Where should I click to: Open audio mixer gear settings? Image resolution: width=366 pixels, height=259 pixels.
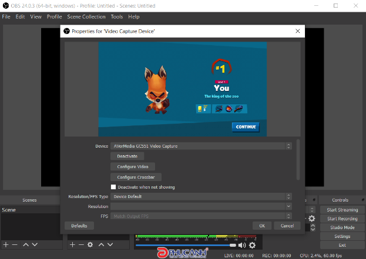(253, 245)
